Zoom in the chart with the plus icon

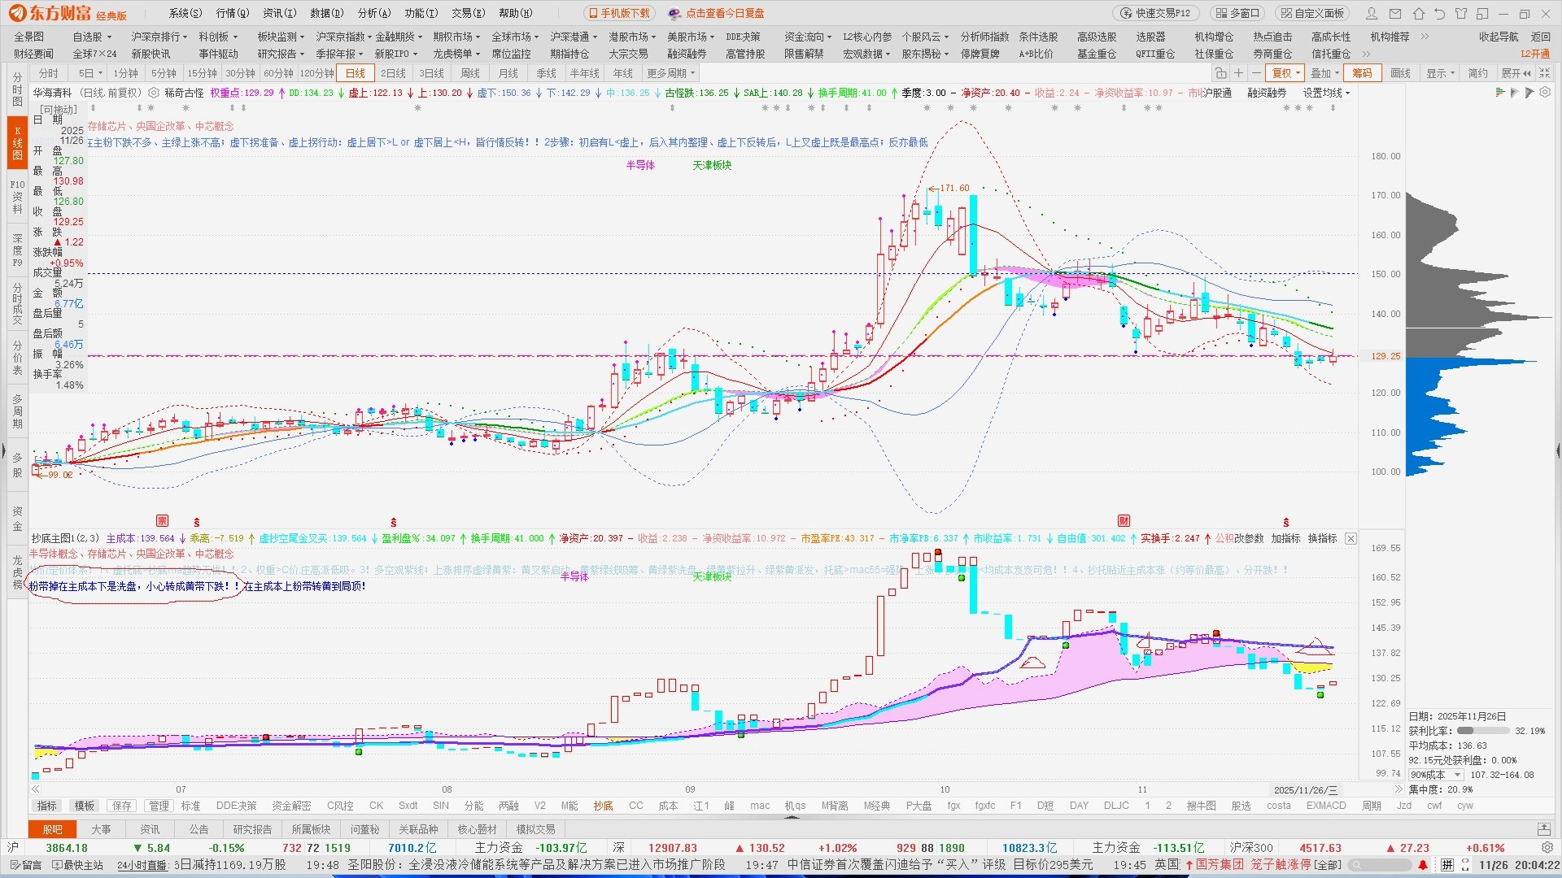coord(1238,73)
